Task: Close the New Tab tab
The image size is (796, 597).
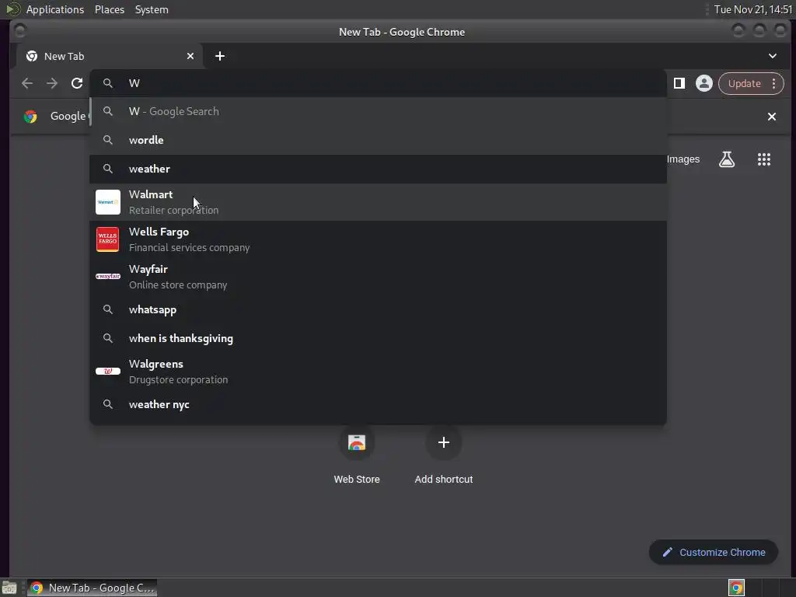Action: [190, 56]
